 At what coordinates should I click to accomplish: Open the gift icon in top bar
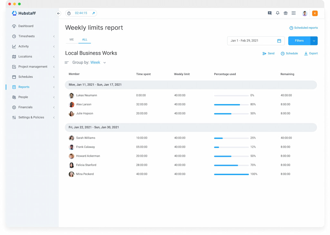point(286,13)
